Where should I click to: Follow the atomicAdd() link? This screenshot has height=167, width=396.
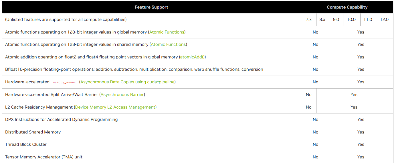pyautogui.click(x=192, y=57)
